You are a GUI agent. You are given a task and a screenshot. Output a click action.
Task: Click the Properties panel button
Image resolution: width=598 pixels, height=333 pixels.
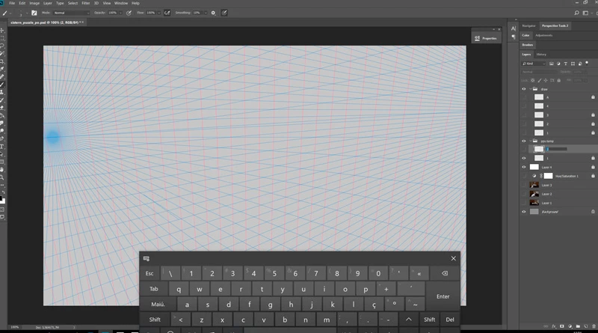(486, 38)
